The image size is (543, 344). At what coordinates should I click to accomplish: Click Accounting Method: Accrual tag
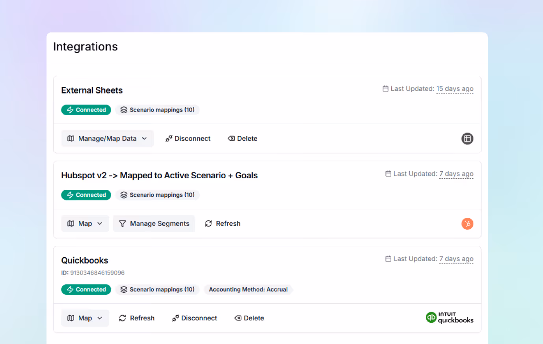(248, 290)
